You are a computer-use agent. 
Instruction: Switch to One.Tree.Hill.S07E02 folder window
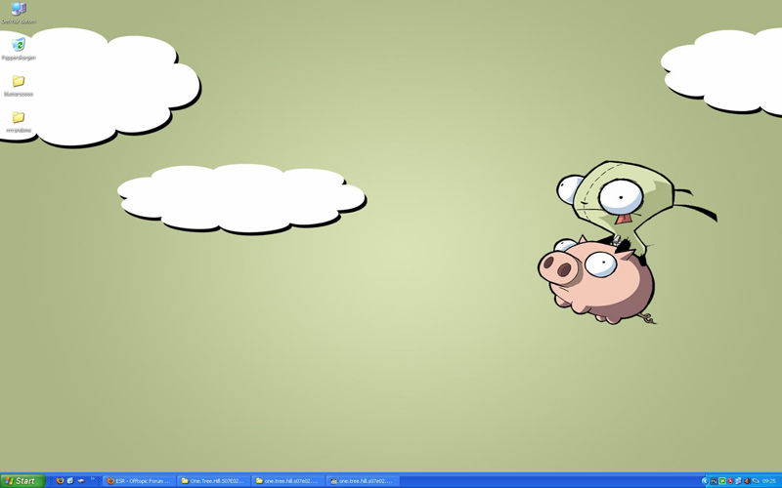click(x=213, y=481)
